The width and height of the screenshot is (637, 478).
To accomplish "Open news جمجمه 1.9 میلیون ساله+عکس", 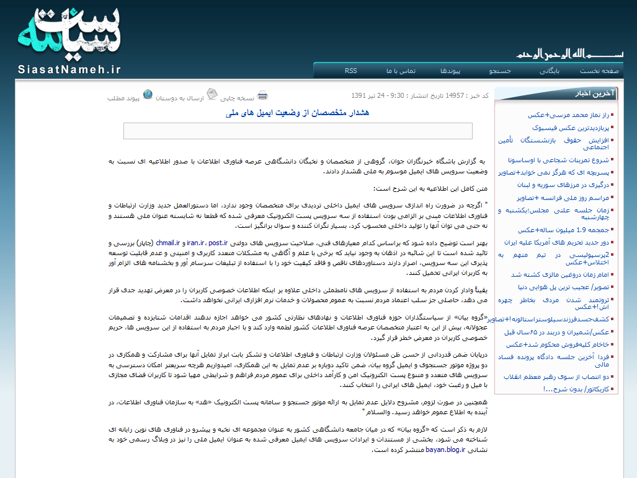I will pyautogui.click(x=563, y=230).
